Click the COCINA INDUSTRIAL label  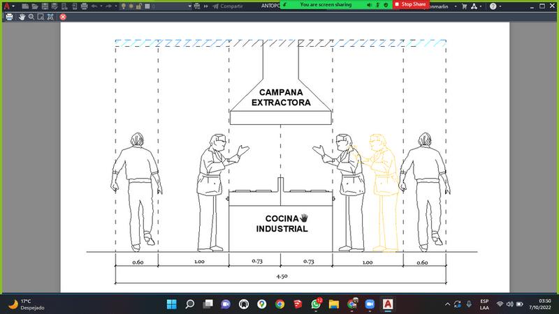pyautogui.click(x=282, y=224)
